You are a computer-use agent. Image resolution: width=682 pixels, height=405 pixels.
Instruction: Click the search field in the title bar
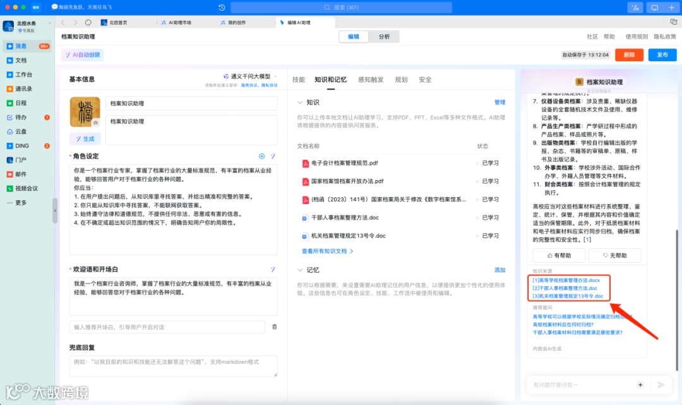click(341, 8)
